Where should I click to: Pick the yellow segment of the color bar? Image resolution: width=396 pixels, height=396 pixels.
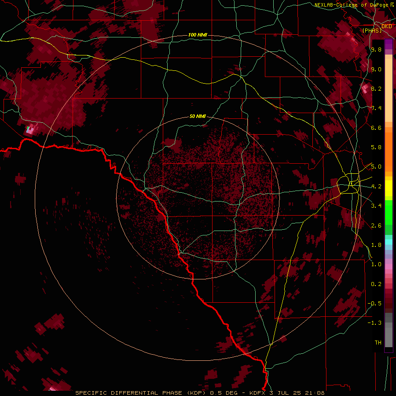click(x=389, y=189)
